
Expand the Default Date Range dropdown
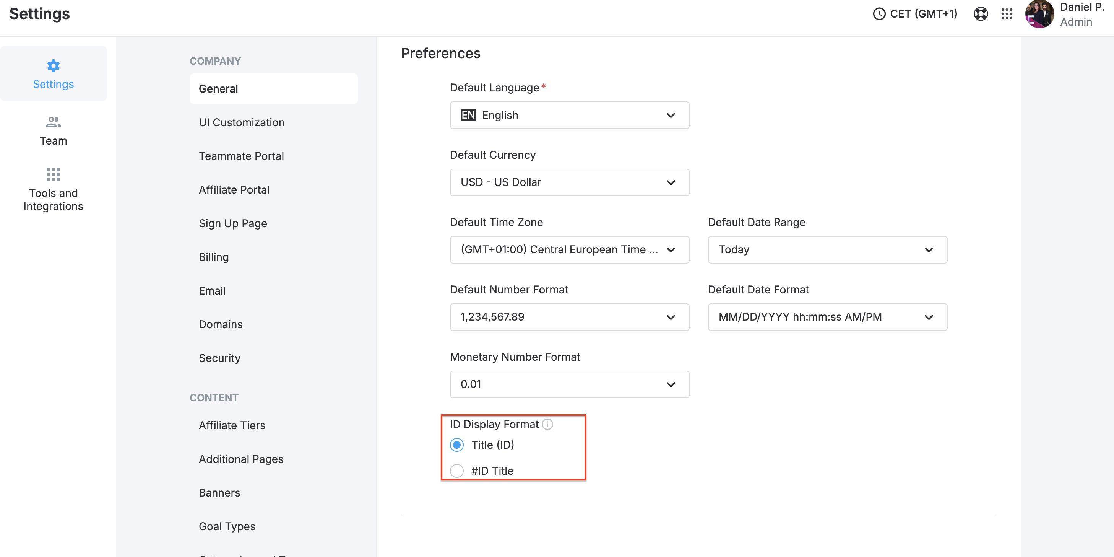tap(827, 250)
